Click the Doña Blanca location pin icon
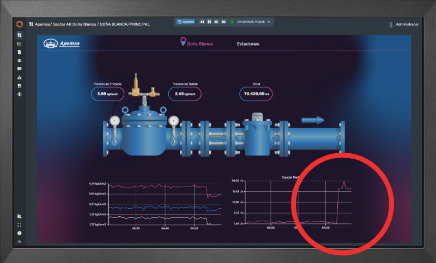 [183, 42]
